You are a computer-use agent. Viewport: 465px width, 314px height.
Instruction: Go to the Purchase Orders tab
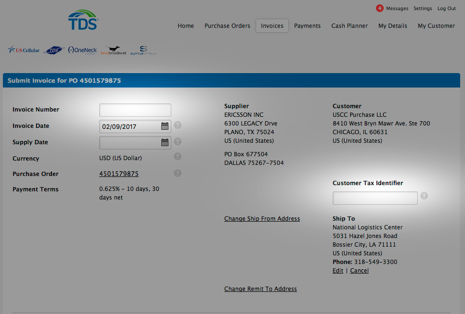227,26
